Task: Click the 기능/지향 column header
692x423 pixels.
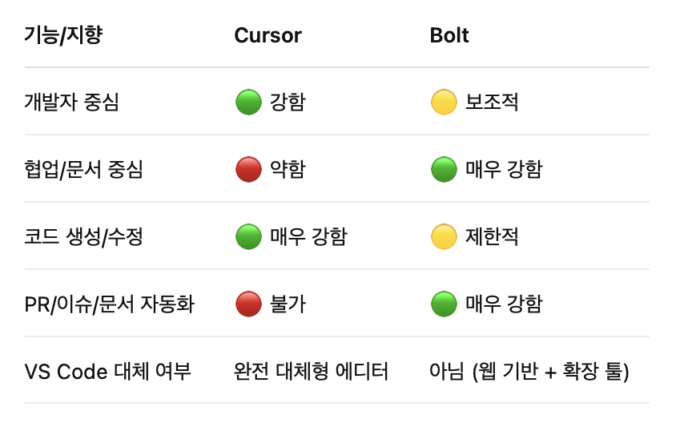Action: point(63,35)
